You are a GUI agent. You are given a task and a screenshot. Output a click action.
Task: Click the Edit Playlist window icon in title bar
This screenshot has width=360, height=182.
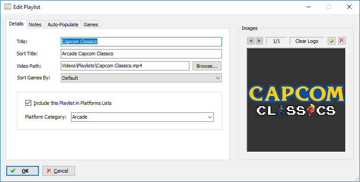[x=8, y=7]
